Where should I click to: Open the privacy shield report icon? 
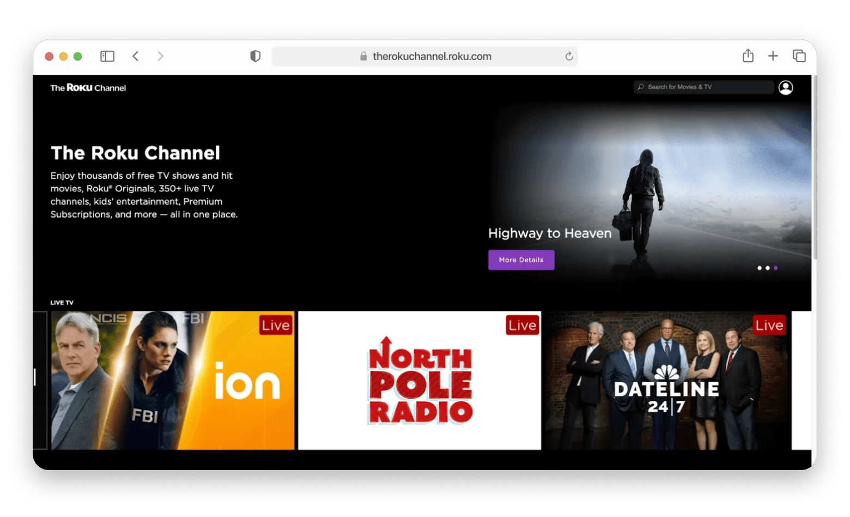(255, 56)
